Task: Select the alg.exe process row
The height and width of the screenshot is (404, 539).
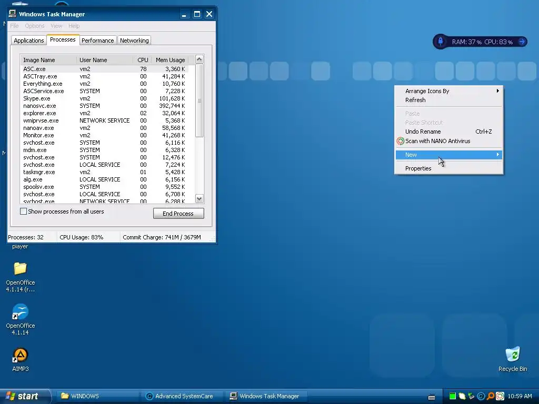Action: click(105, 179)
